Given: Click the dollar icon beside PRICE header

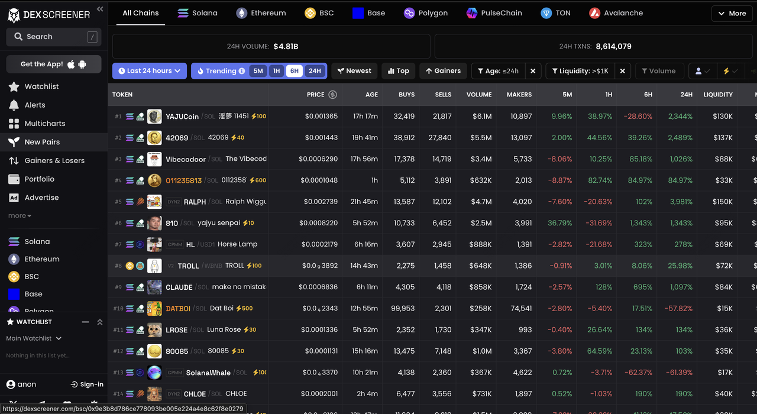Looking at the screenshot, I should (x=332, y=95).
